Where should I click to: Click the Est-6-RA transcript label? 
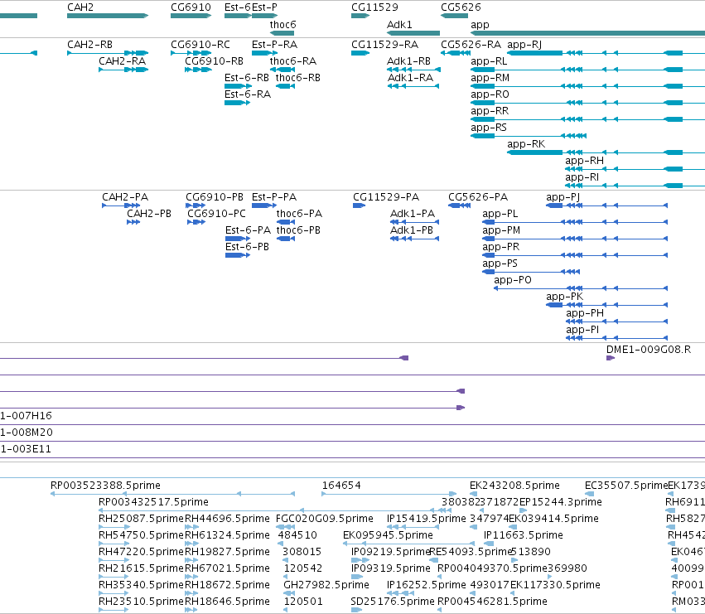248,94
